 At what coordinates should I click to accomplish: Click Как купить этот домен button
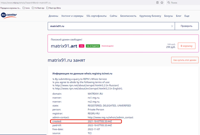coord(185,60)
